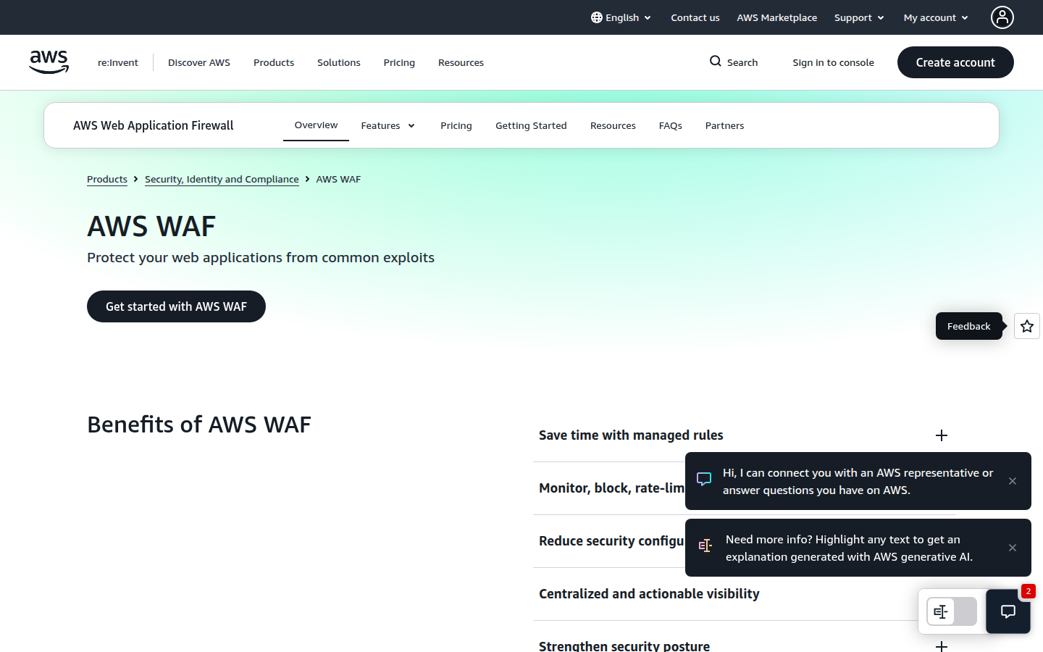Viewport: 1043px width, 652px height.
Task: Click the AWS logo
Action: point(49,62)
